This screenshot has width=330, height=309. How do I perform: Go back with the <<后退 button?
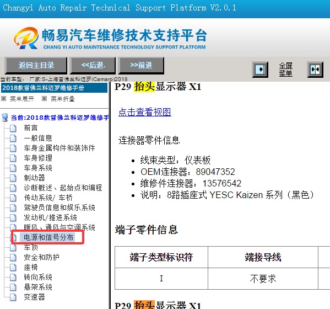93,65
